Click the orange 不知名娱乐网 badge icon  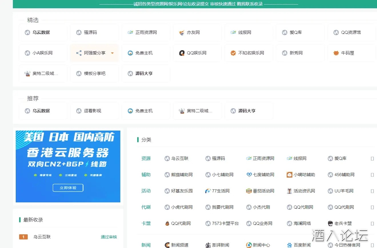click(x=233, y=53)
